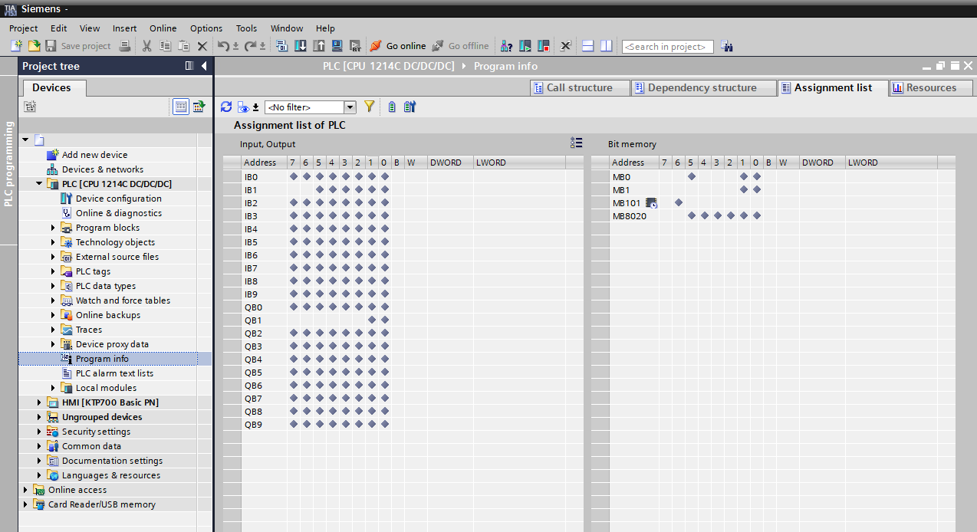Click the Go online button
977x532 pixels.
coord(398,46)
